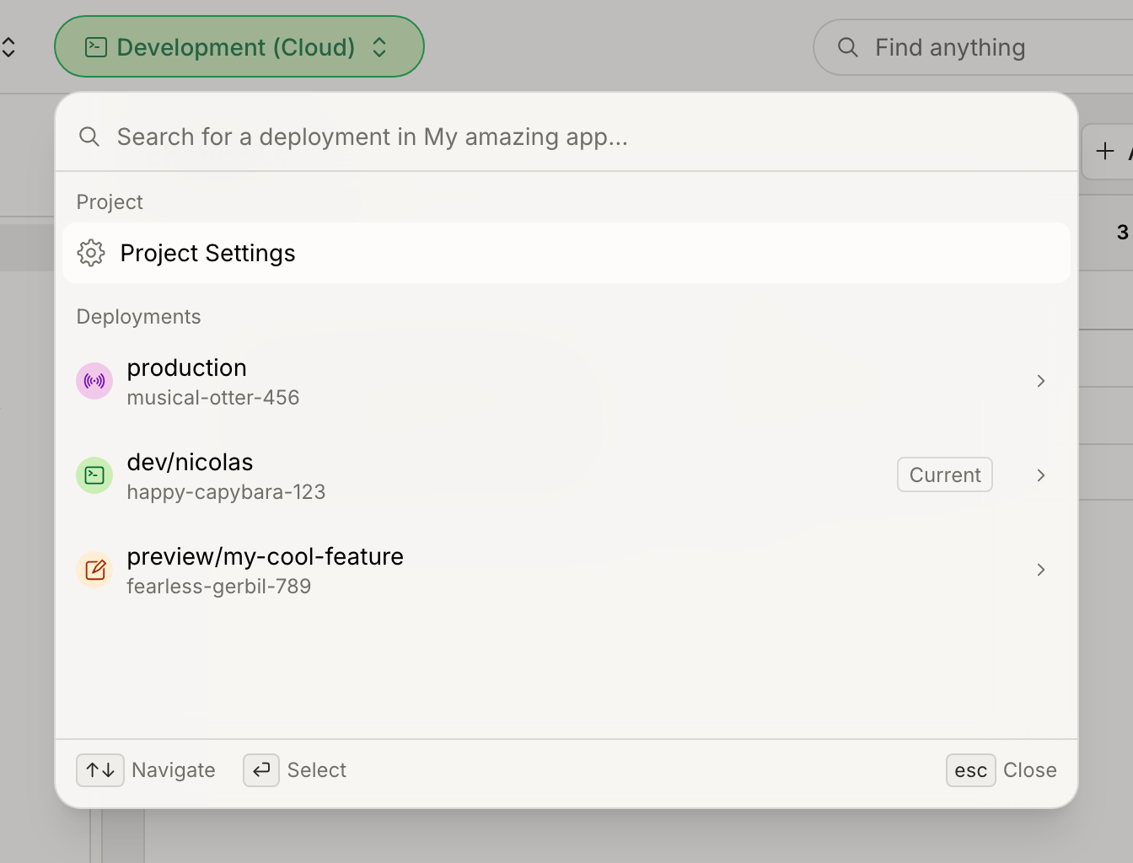Click the Navigate label in the footer
1133x863 pixels.
[174, 770]
